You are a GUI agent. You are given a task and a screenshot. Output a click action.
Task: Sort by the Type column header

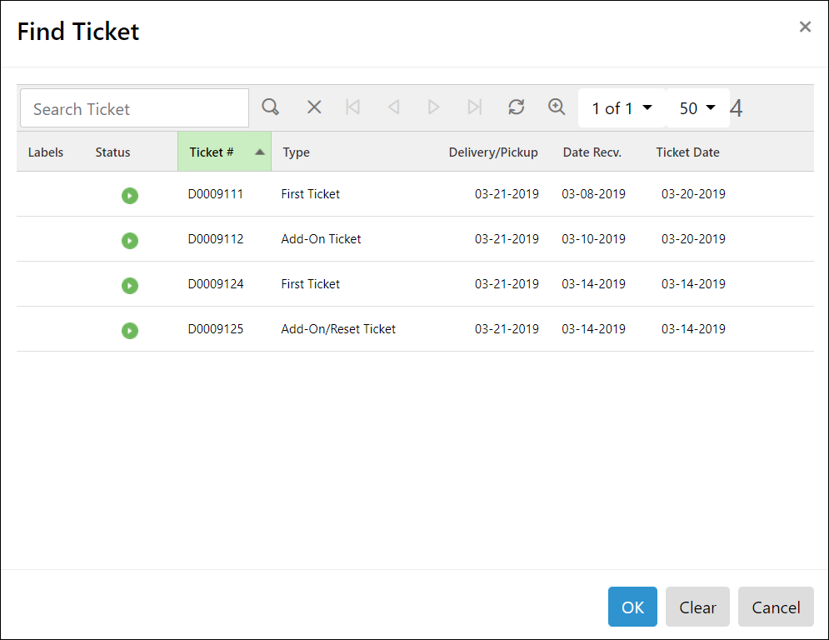[x=297, y=152]
